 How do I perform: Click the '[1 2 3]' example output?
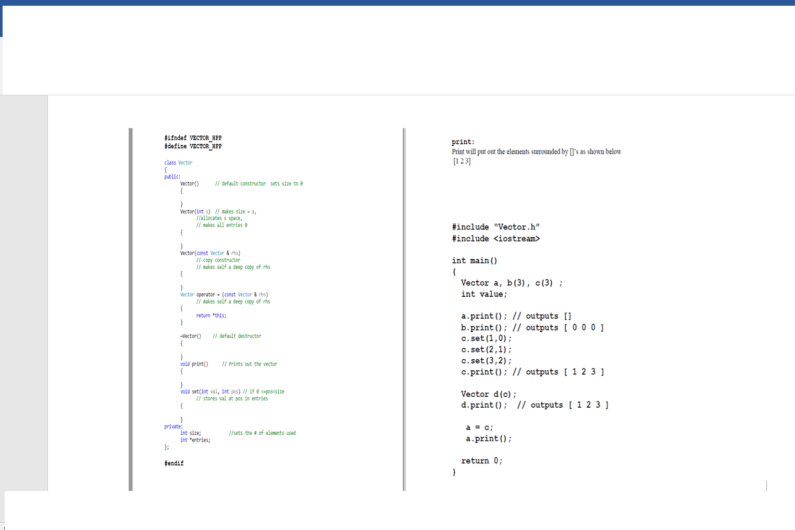(x=462, y=161)
